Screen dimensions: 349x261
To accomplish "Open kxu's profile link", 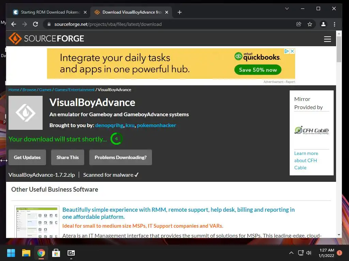I will (x=130, y=125).
